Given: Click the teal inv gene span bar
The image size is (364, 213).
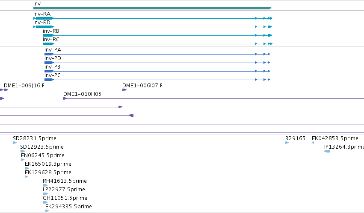Looking at the screenshot, I should (x=153, y=8).
